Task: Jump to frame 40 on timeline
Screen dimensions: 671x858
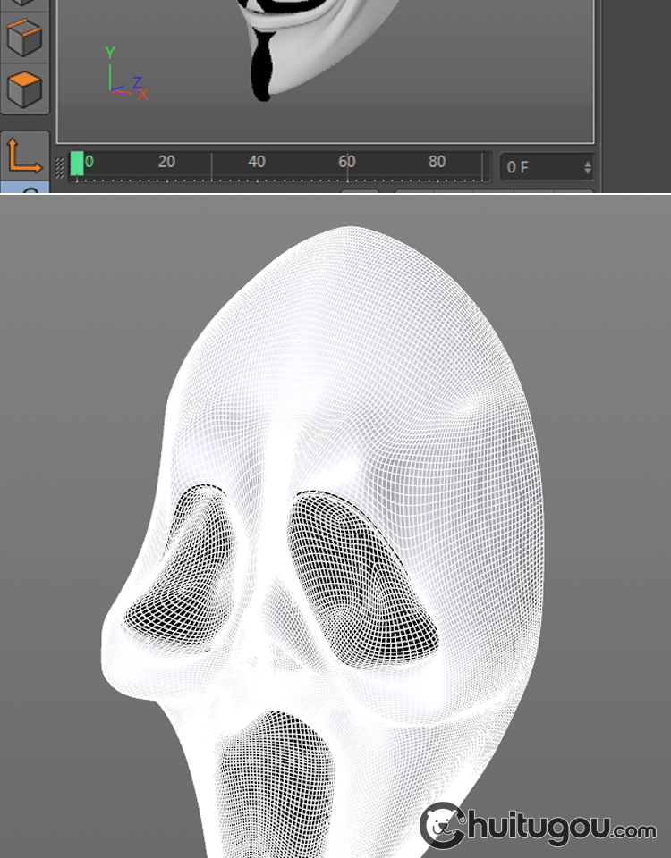Action: (x=257, y=163)
